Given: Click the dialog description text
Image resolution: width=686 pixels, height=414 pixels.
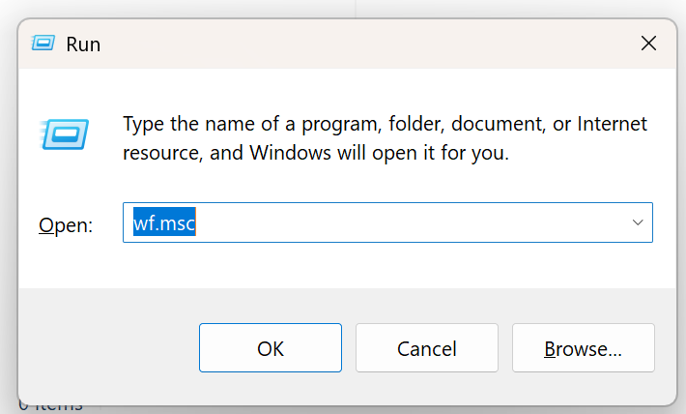Looking at the screenshot, I should tap(385, 138).
